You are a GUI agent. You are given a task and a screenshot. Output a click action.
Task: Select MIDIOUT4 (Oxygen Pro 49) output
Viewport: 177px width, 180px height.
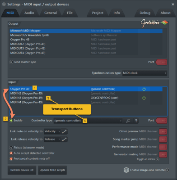pos(86,53)
